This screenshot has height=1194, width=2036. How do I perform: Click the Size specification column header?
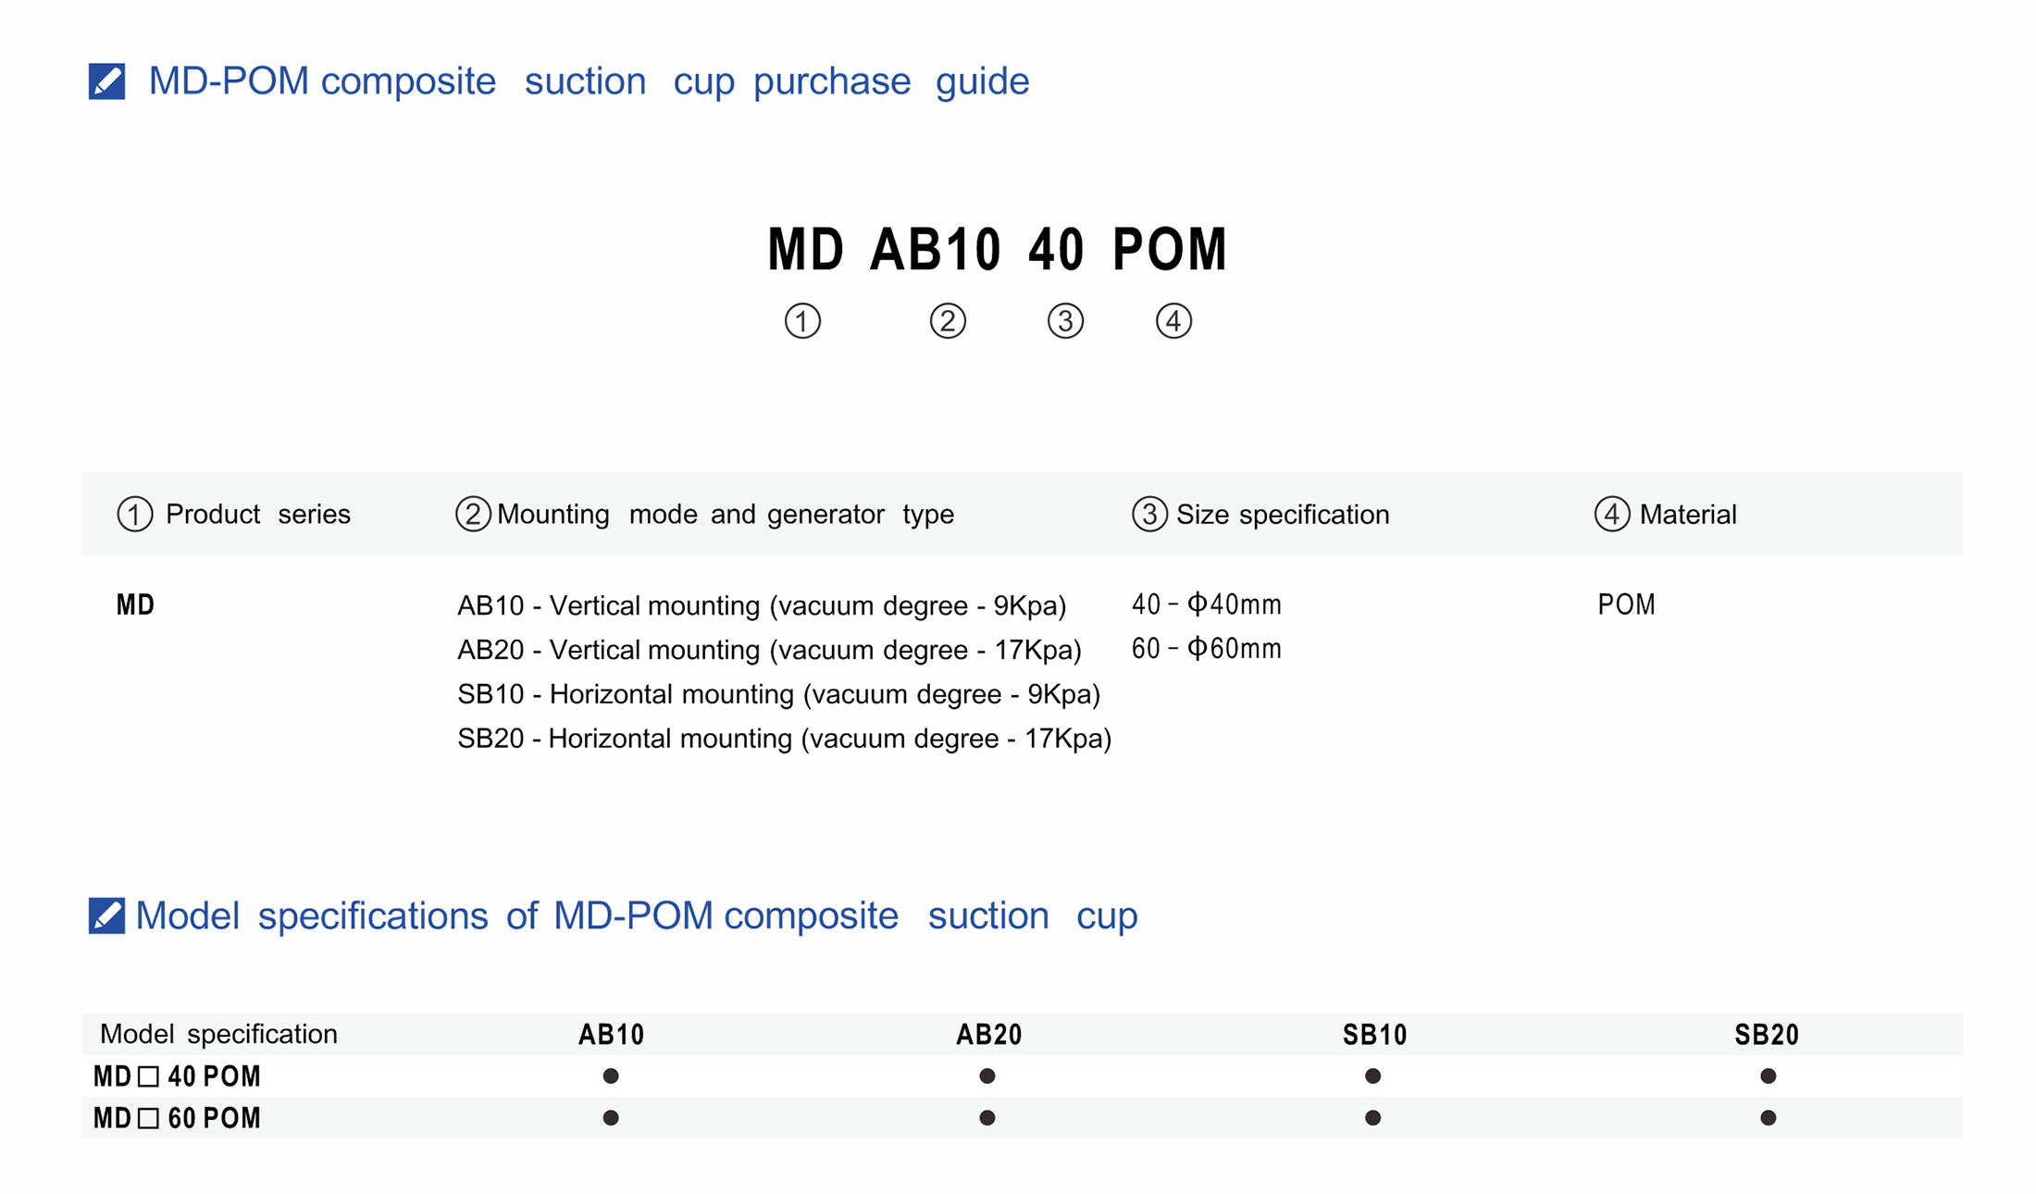point(1282,515)
